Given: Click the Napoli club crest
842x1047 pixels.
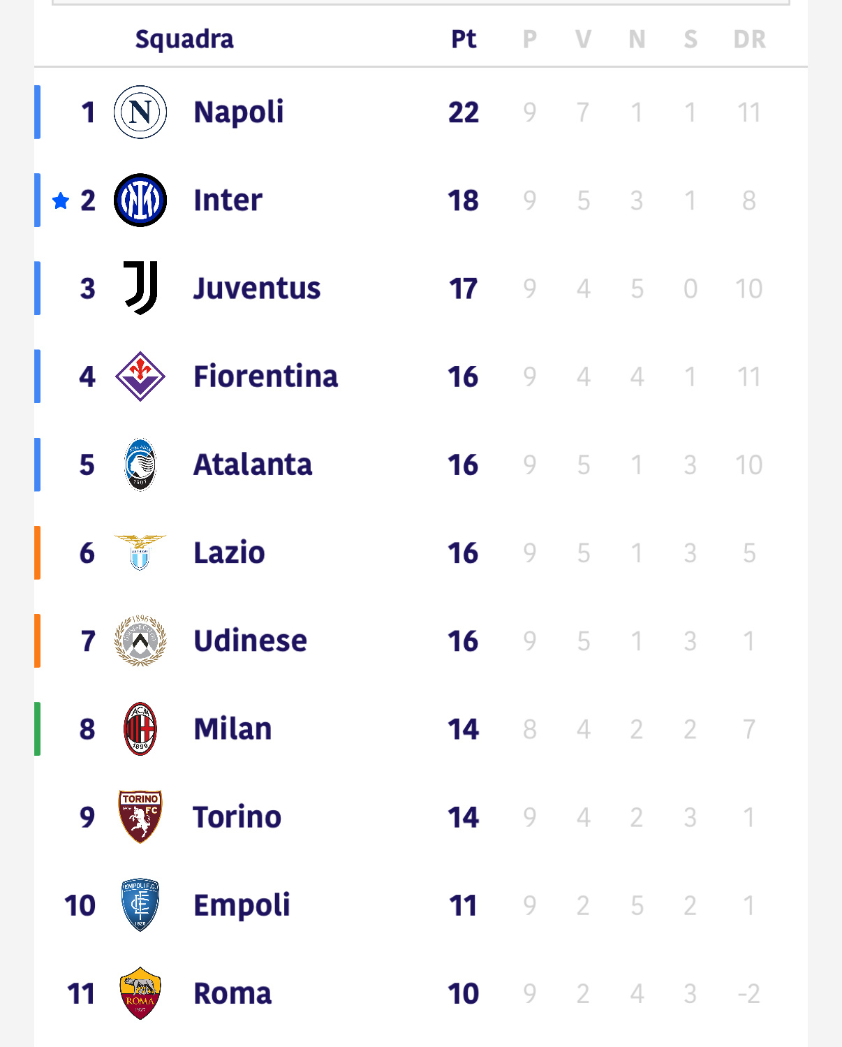Looking at the screenshot, I should pos(140,112).
